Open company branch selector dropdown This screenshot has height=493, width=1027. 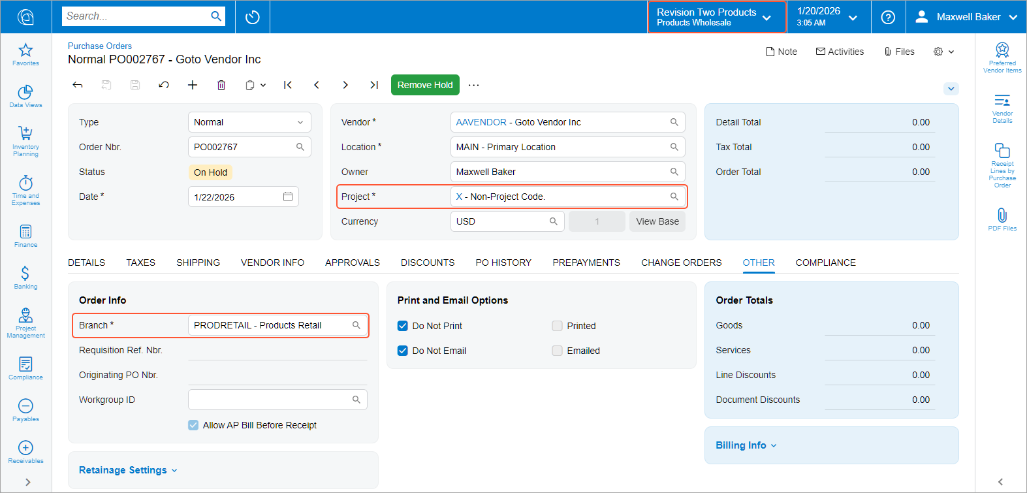(717, 17)
